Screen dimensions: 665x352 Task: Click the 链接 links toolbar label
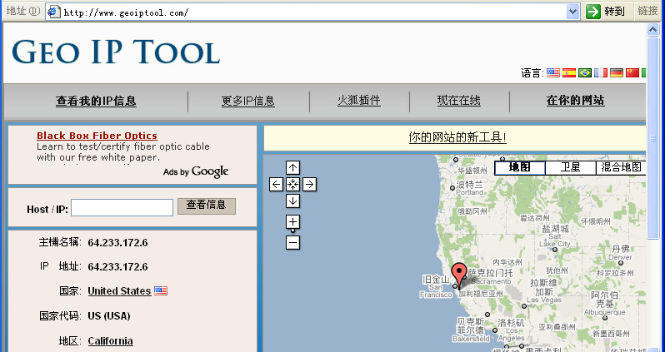click(x=647, y=12)
